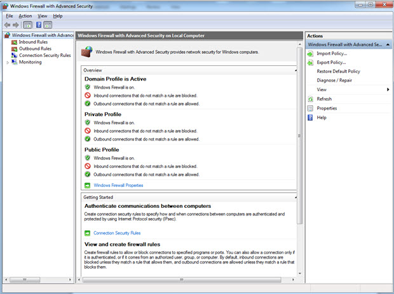Click 'Authenticate communications between computers' heading
Image resolution: width=394 pixels, height=294 pixels.
pyautogui.click(x=147, y=206)
